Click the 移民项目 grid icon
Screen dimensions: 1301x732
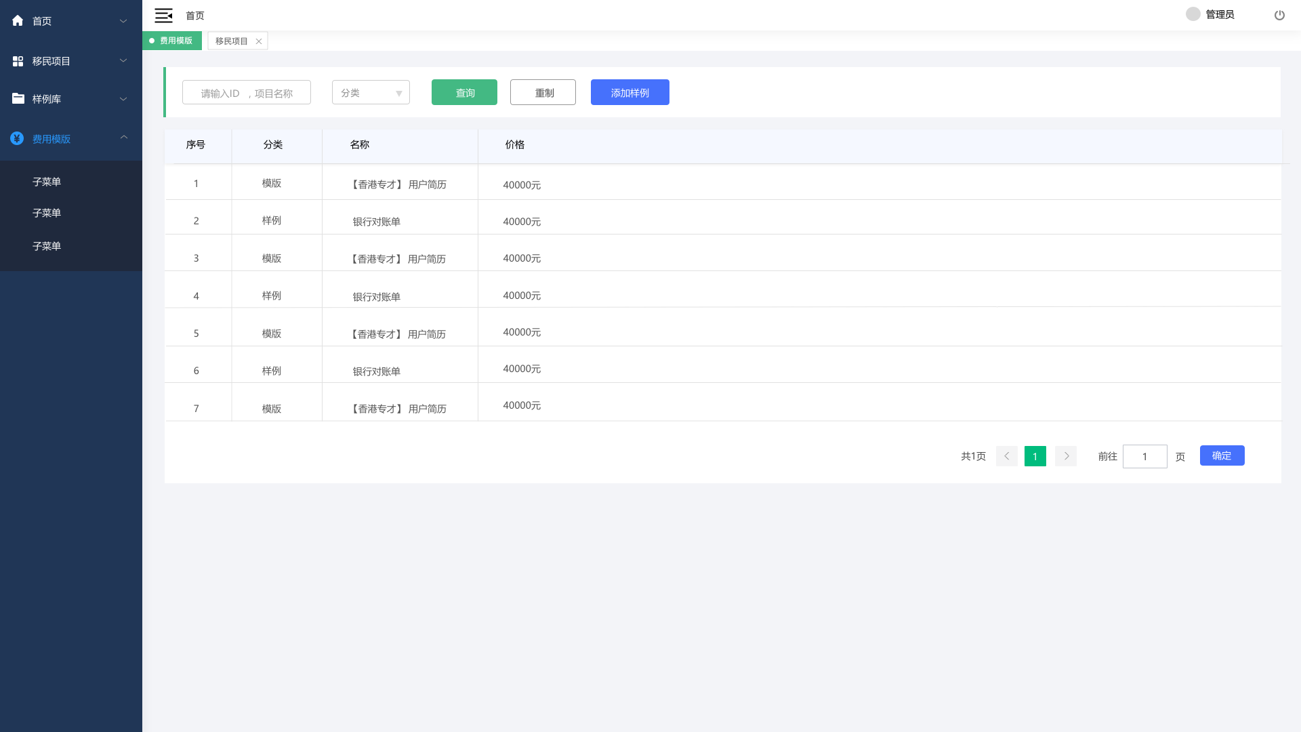pos(18,61)
